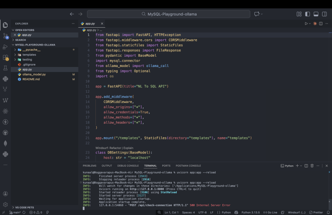The height and width of the screenshot is (215, 332).
Task: Open the Testing flask icon
Action: pos(5,68)
